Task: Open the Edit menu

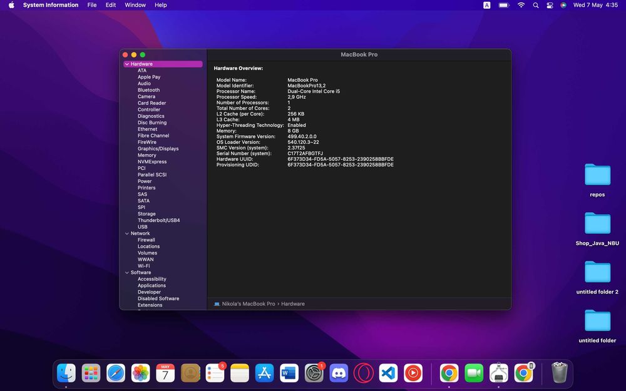Action: click(x=111, y=5)
